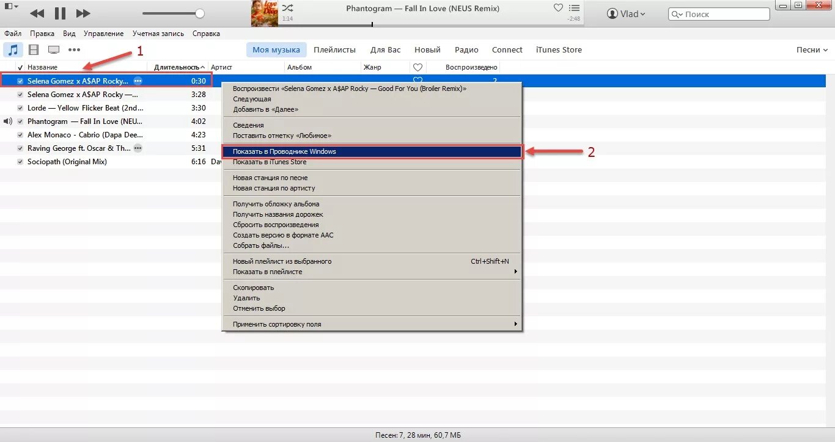Switch to the Movies library icon
Image resolution: width=835 pixels, height=442 pixels.
(x=34, y=49)
